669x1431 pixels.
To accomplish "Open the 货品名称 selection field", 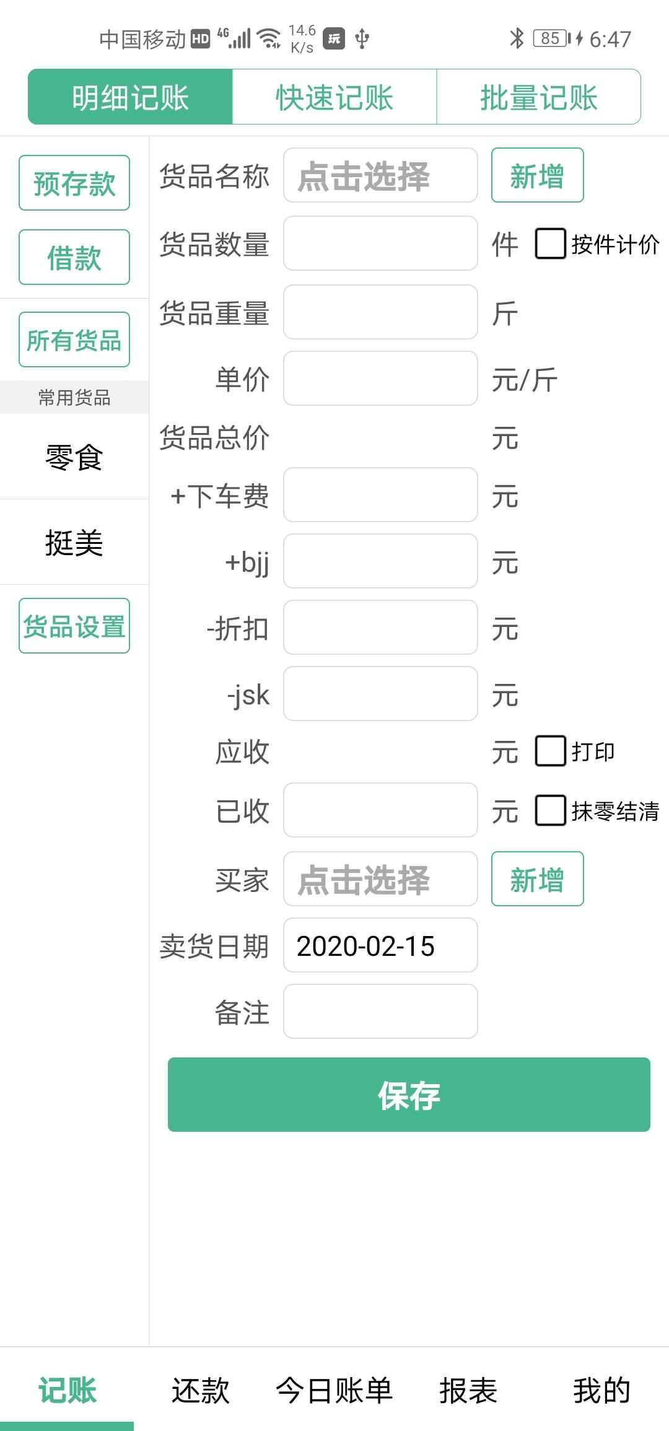I will pos(380,175).
